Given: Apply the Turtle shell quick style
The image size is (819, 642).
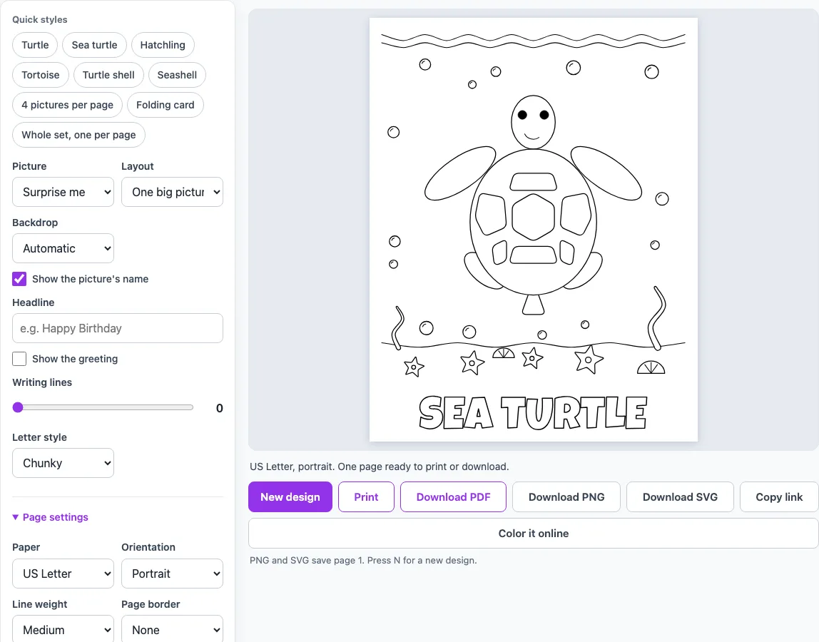Looking at the screenshot, I should (x=108, y=75).
